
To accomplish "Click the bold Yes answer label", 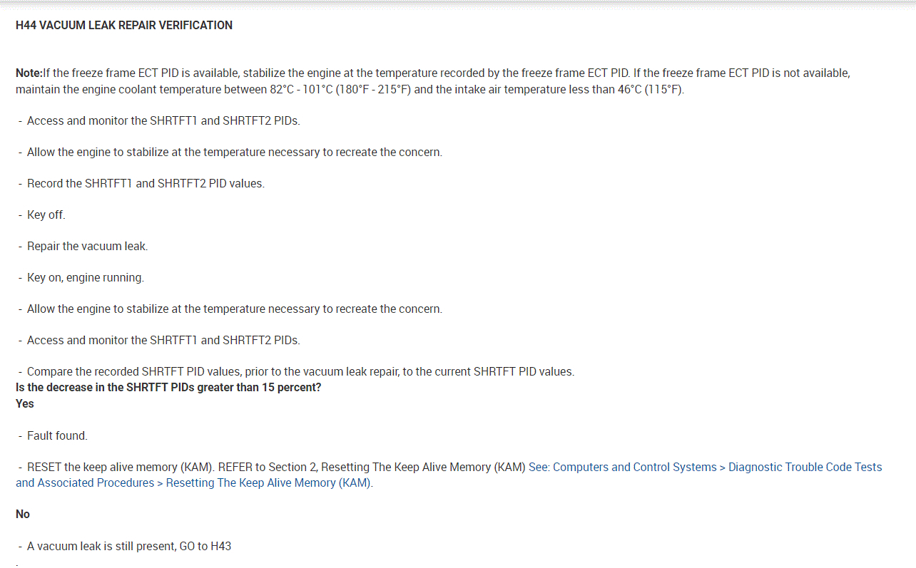I will (25, 404).
